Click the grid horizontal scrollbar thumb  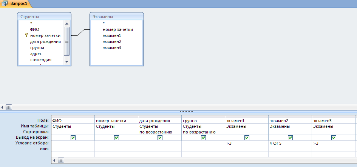pos(61,161)
